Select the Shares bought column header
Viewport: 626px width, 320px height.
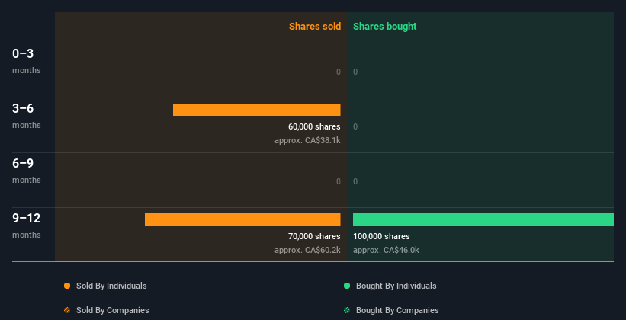pyautogui.click(x=384, y=27)
